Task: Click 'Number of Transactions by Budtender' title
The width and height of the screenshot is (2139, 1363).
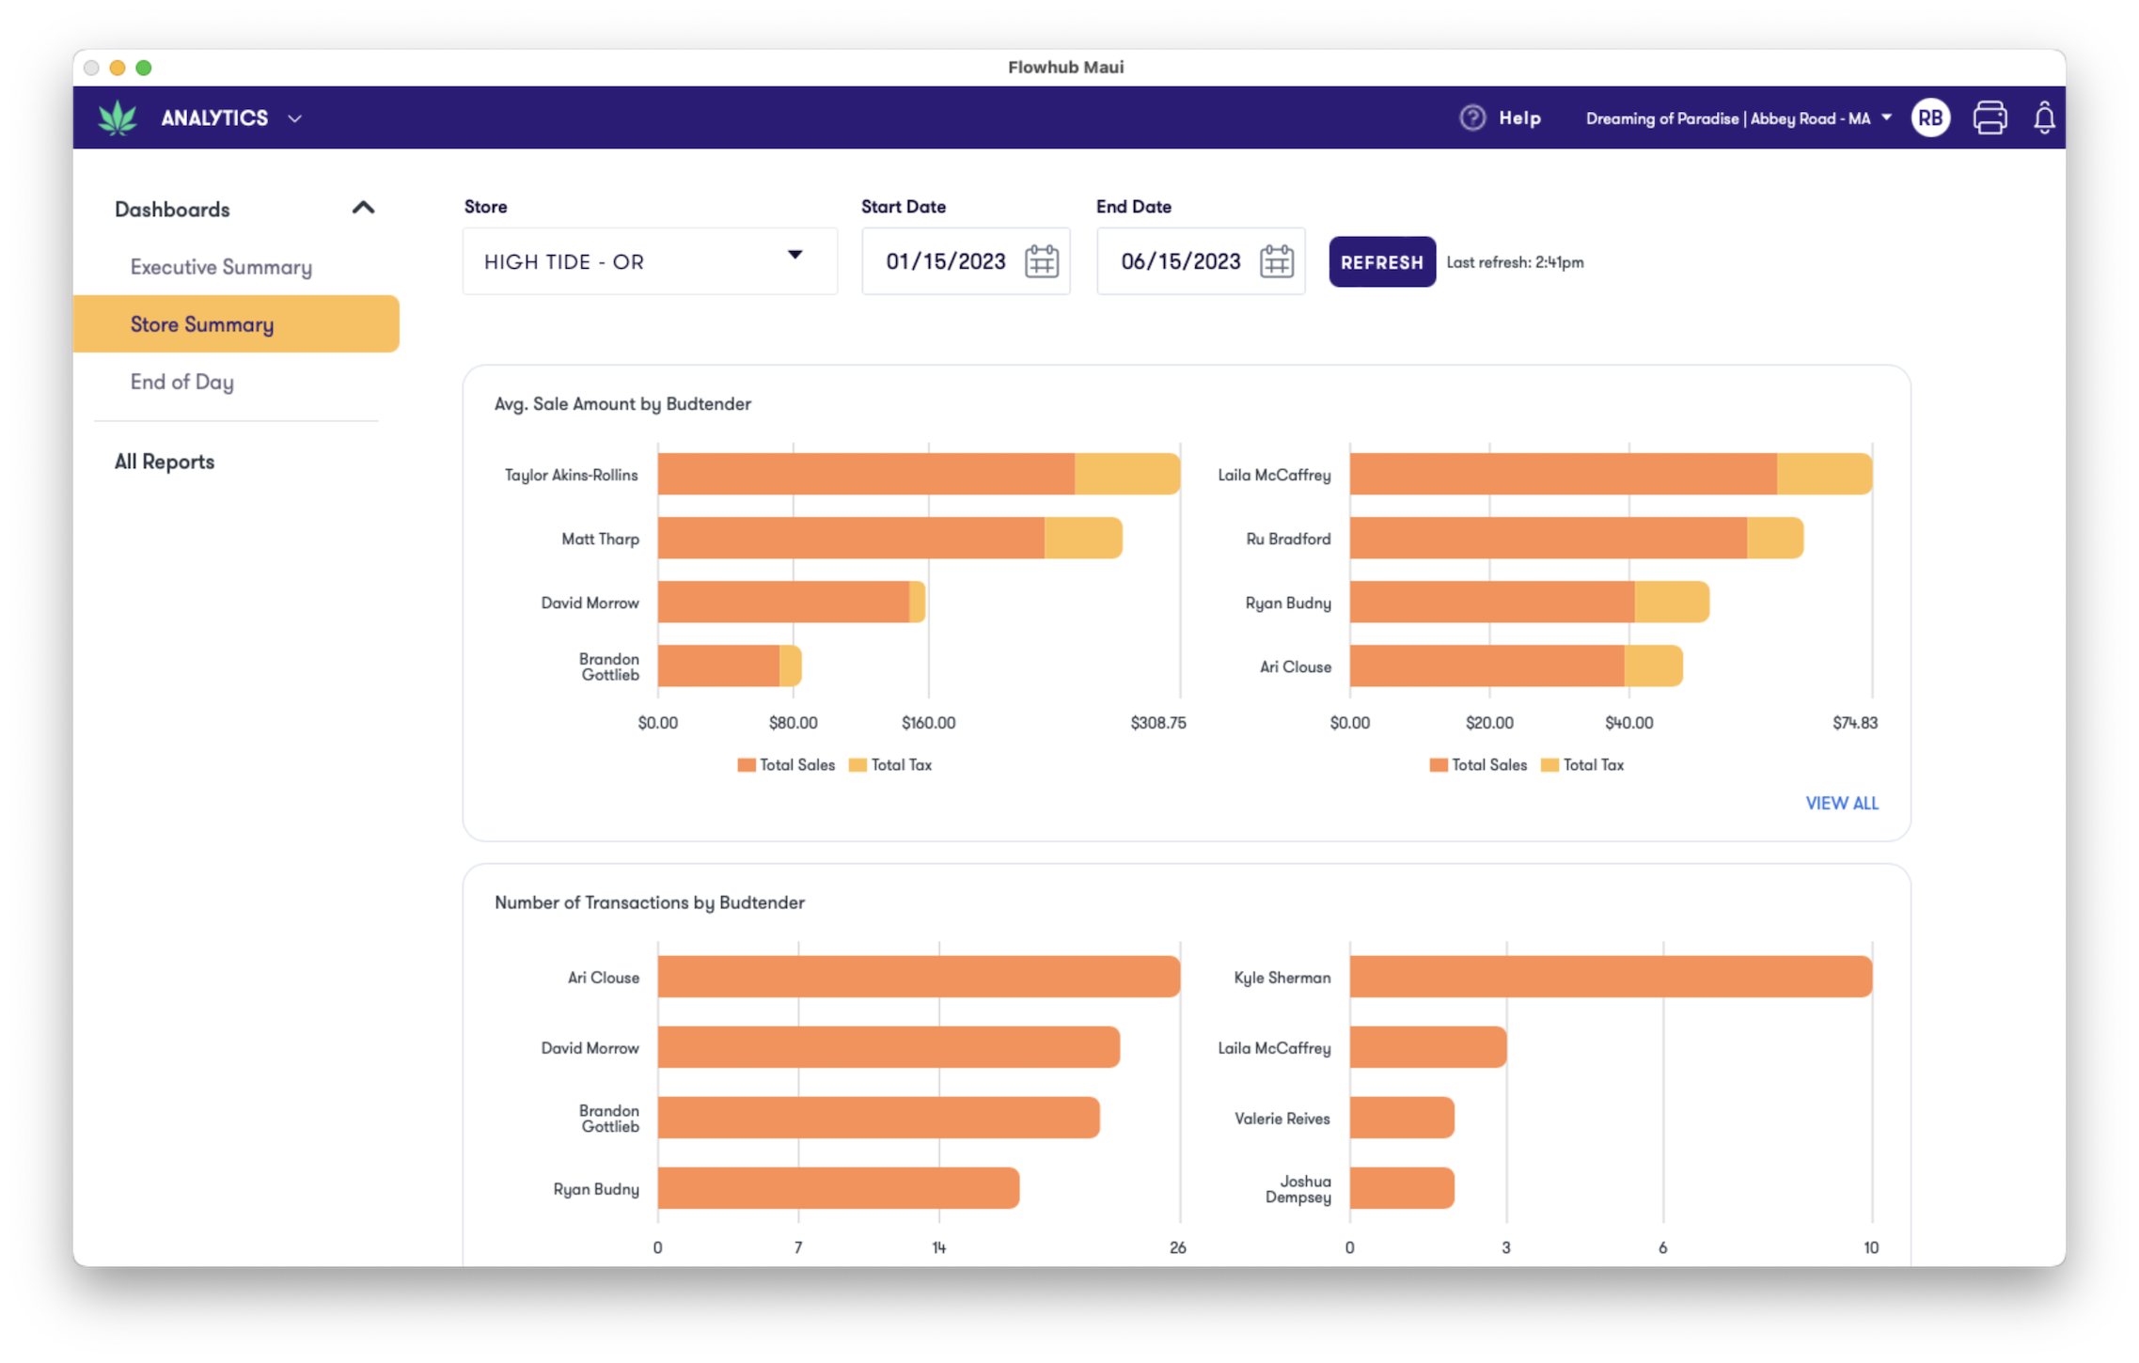Action: [x=650, y=902]
